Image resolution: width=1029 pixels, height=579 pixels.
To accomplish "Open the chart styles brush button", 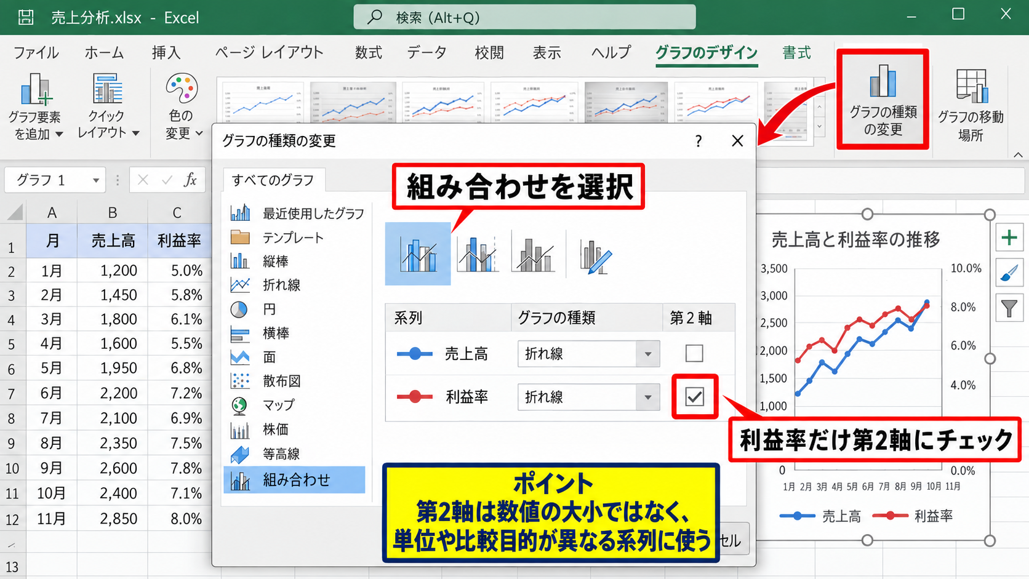I will coord(1009,273).
